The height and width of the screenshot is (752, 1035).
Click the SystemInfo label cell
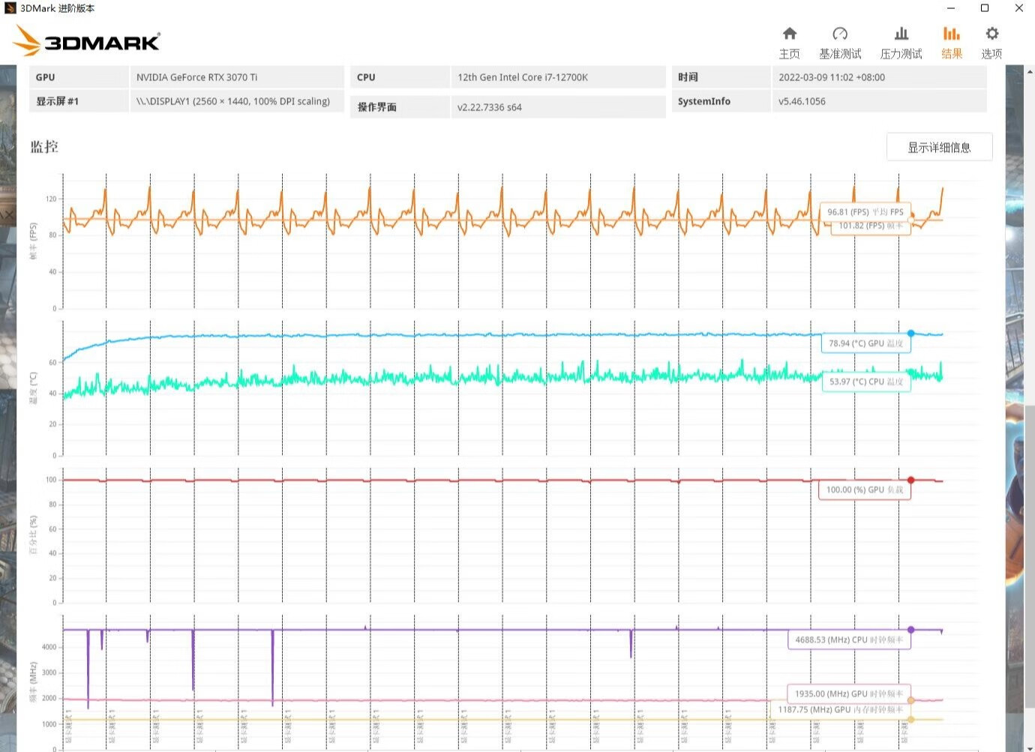click(x=721, y=101)
